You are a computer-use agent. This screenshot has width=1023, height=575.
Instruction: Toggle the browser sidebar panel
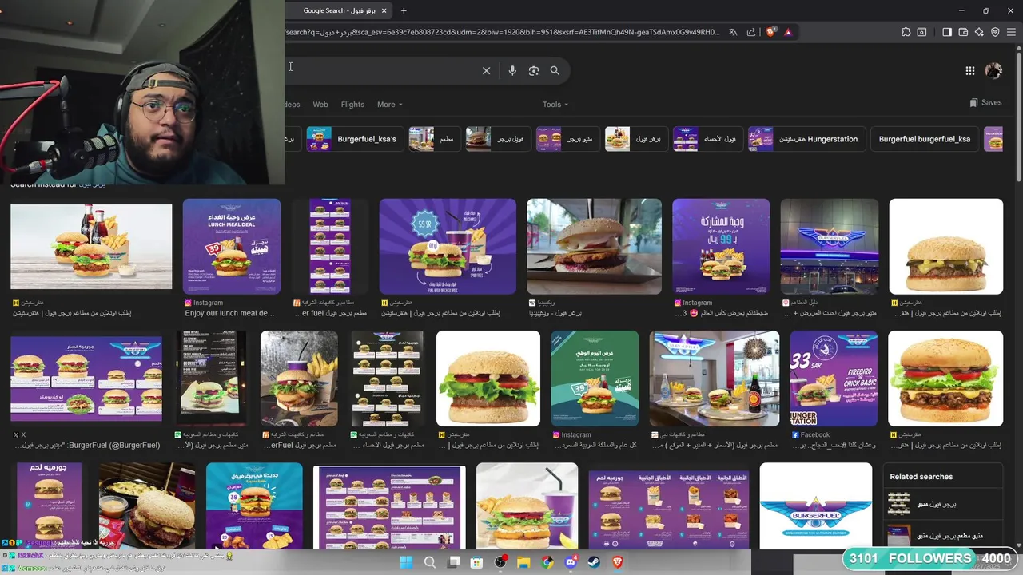(947, 32)
